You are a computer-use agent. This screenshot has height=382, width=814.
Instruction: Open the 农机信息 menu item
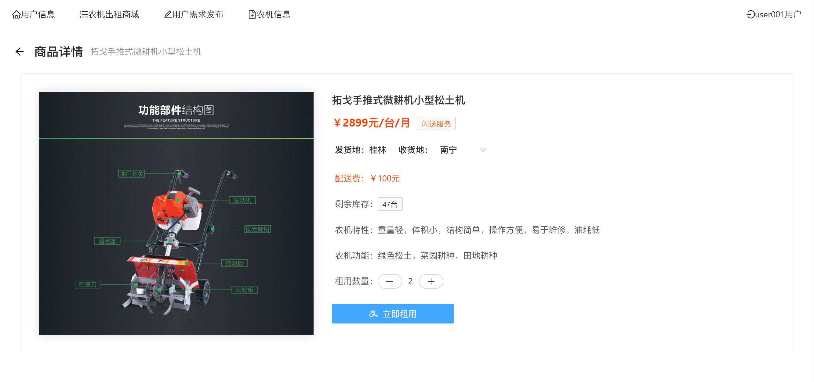(273, 15)
